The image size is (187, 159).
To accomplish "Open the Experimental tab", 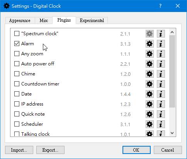I will pos(92,21).
